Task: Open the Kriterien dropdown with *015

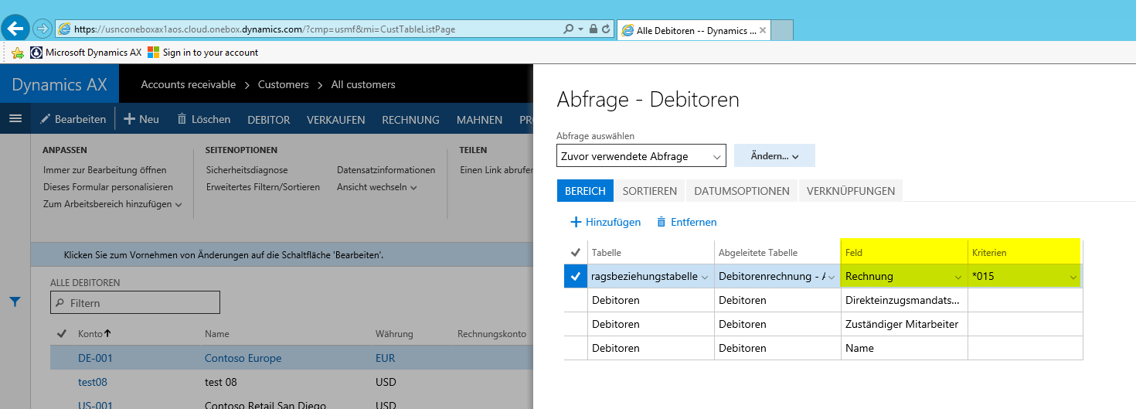Action: 1073,277
